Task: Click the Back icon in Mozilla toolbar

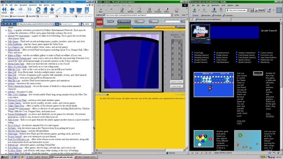Action: coord(195,10)
